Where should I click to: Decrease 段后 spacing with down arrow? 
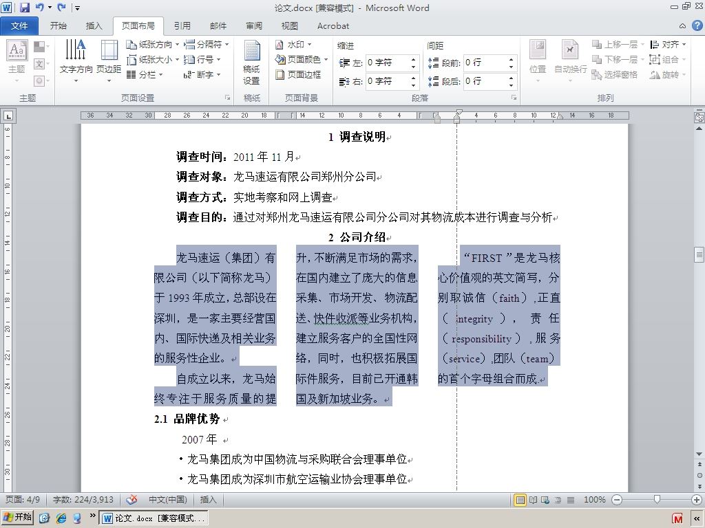(512, 85)
